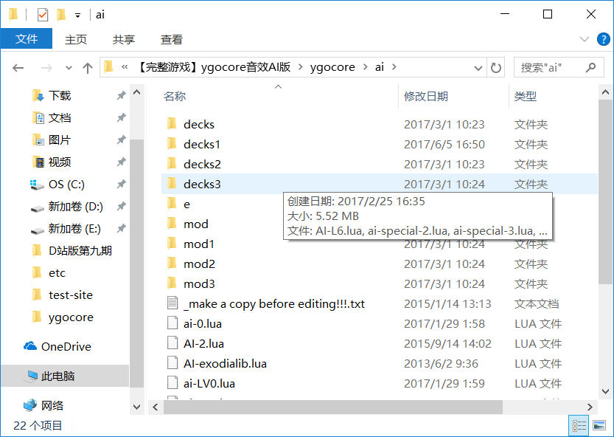Screen dimensions: 614x437
Task: Open the recent locations dropdown arrow
Action: pos(69,68)
